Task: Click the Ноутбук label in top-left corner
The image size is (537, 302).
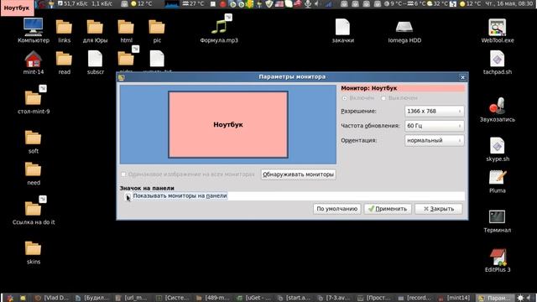Action: 17,8
